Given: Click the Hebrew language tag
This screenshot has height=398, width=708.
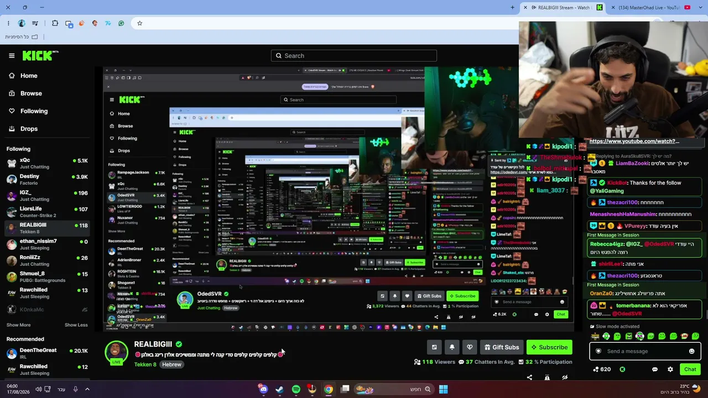Looking at the screenshot, I should click(171, 365).
